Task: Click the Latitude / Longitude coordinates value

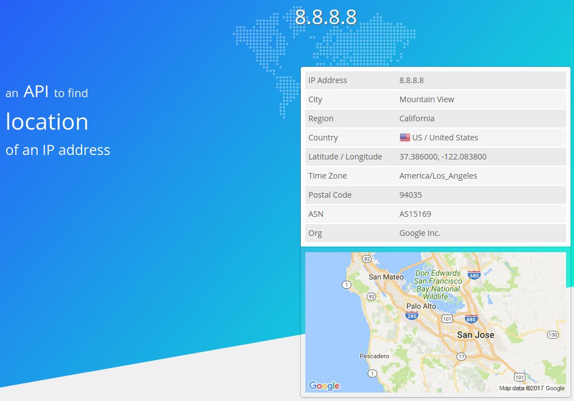Action: coord(442,156)
